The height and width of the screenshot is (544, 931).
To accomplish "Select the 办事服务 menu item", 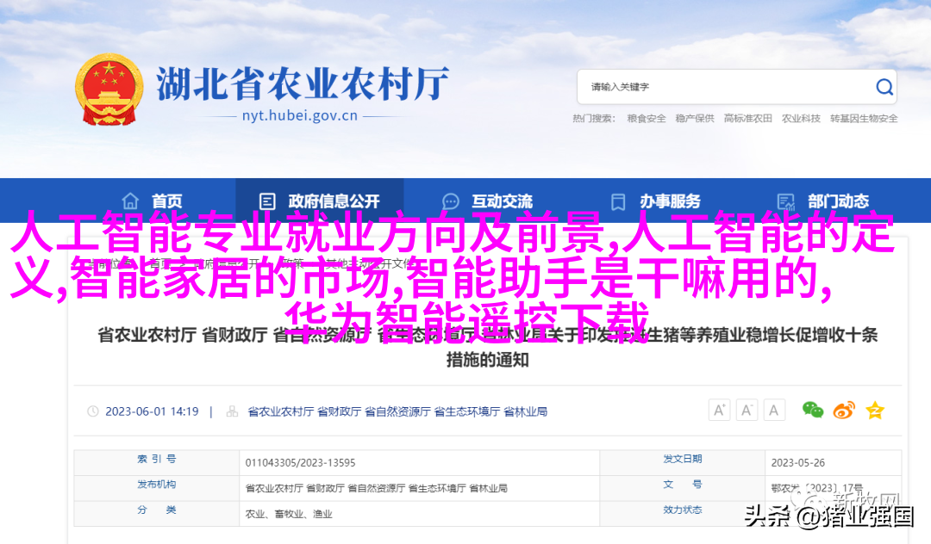I will point(655,201).
